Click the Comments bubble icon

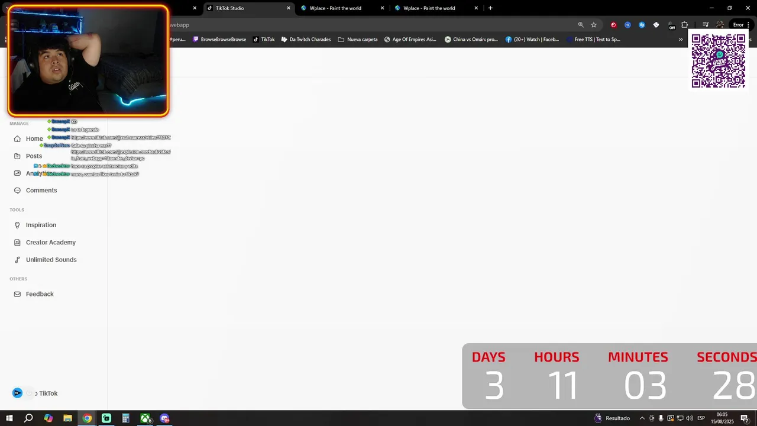click(x=17, y=191)
